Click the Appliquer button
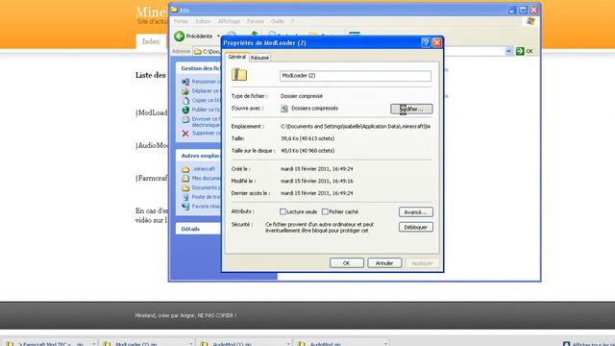Image resolution: width=615 pixels, height=346 pixels. point(422,263)
